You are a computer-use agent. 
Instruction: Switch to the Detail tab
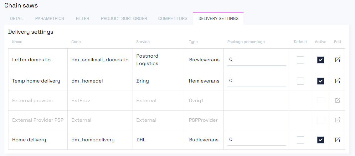point(17,18)
